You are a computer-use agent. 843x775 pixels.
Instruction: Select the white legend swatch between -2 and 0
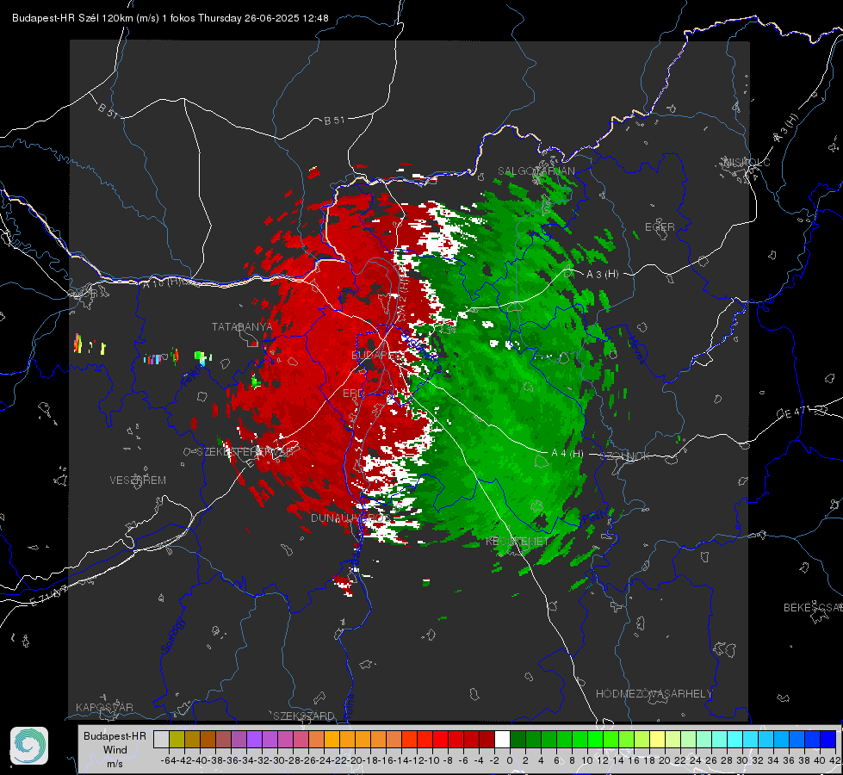click(x=502, y=740)
